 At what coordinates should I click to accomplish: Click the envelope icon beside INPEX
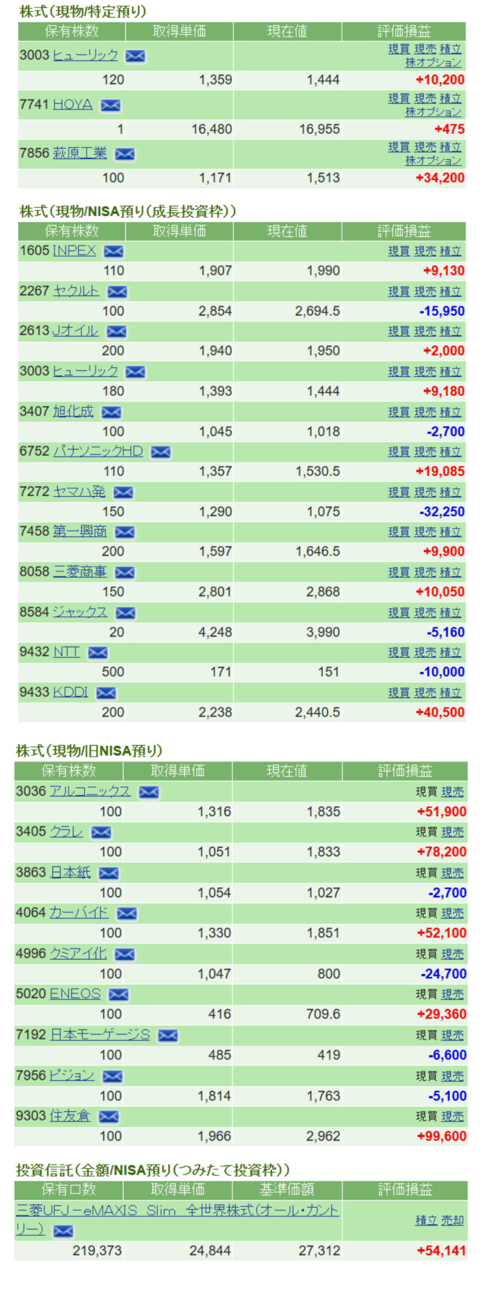pyautogui.click(x=113, y=252)
